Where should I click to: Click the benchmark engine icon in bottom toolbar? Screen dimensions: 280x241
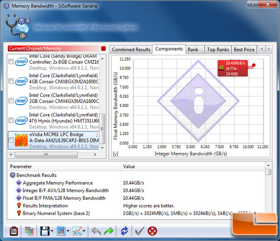tap(14, 231)
